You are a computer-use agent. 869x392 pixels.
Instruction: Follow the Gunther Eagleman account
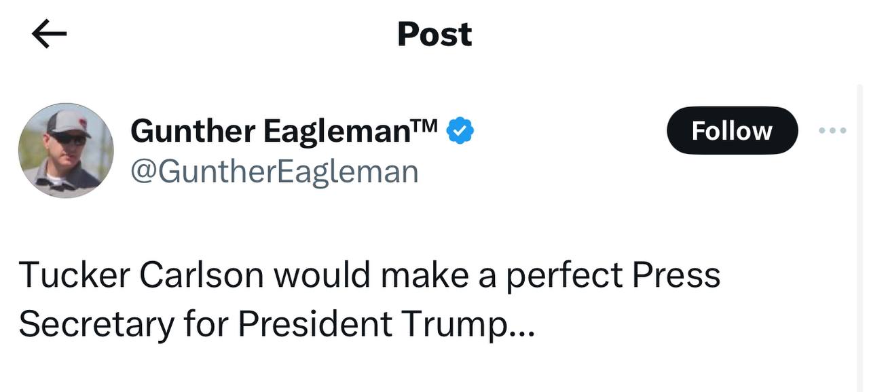click(x=732, y=130)
